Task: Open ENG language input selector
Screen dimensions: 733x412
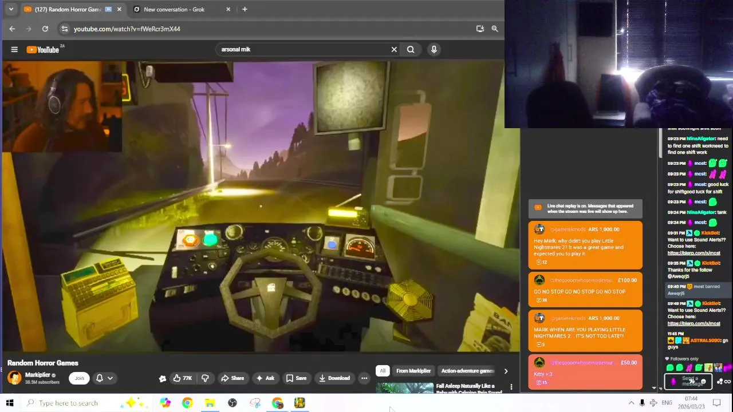Action: click(x=667, y=403)
